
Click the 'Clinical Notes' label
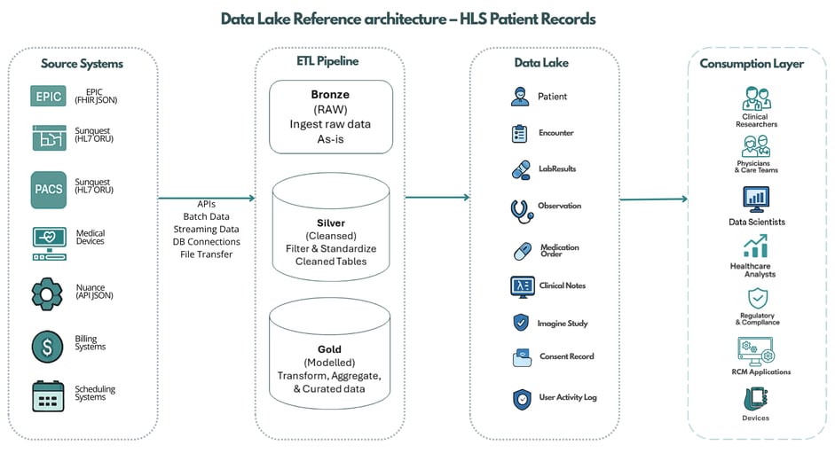click(x=563, y=285)
